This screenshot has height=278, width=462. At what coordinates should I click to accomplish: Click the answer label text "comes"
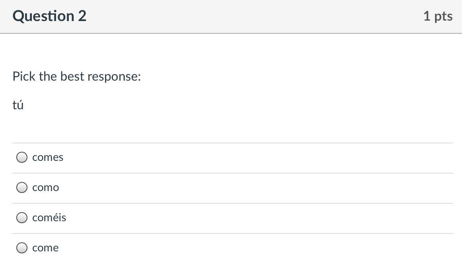click(x=48, y=157)
